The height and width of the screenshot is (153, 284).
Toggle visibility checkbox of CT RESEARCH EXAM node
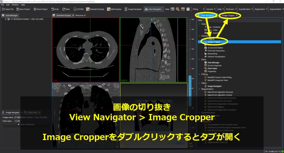click(x=6, y=19)
